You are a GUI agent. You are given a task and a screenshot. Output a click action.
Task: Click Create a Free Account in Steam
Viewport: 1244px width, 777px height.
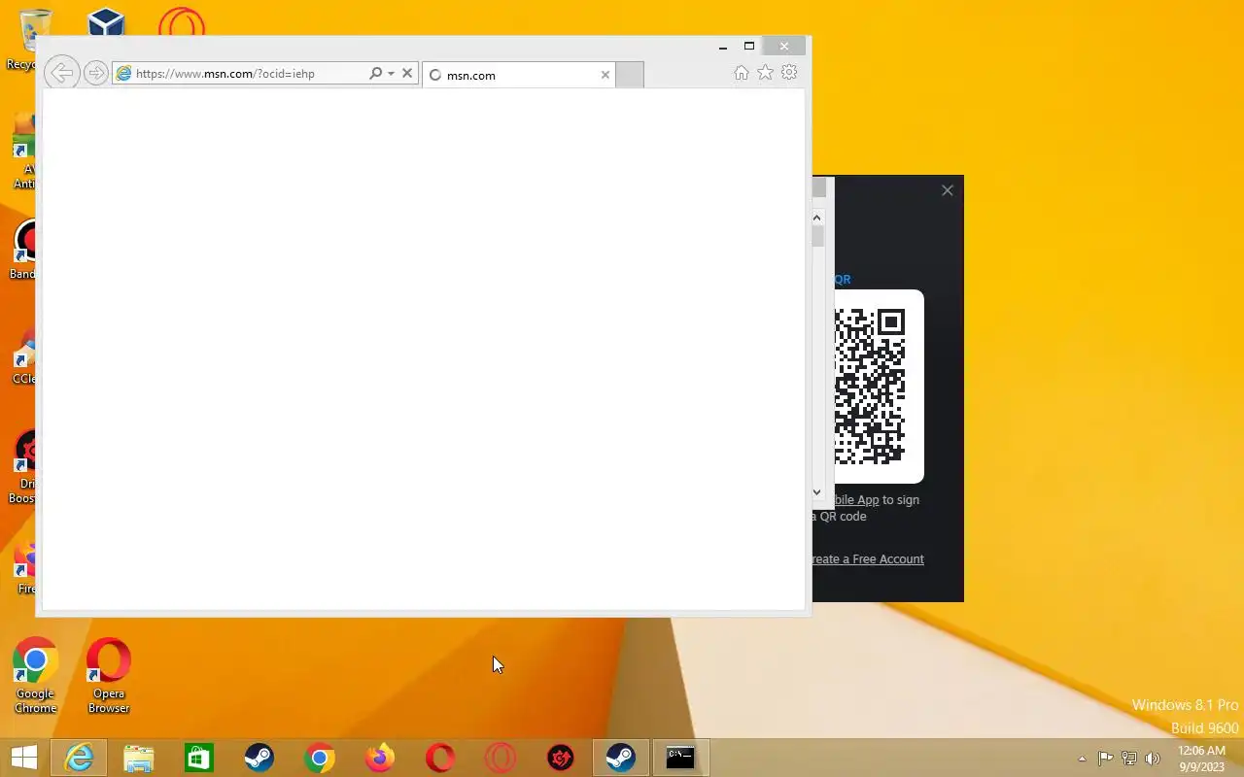[868, 559]
